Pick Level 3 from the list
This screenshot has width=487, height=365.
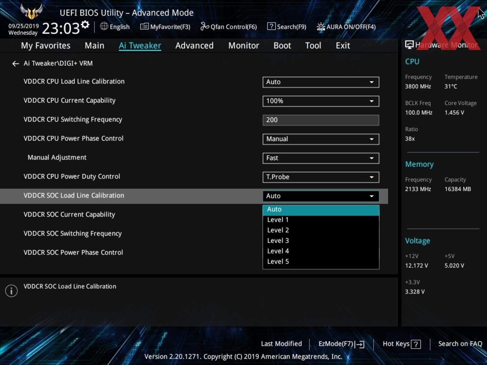(321, 240)
